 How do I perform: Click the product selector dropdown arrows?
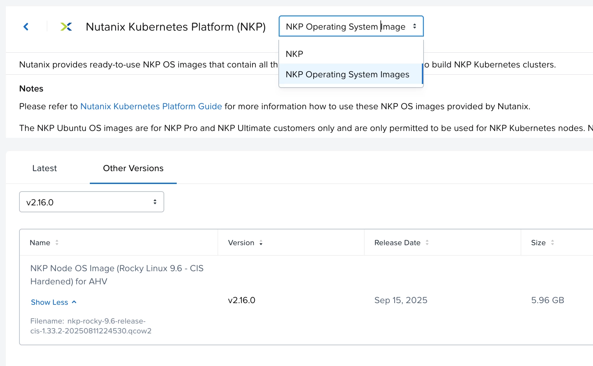(x=415, y=26)
